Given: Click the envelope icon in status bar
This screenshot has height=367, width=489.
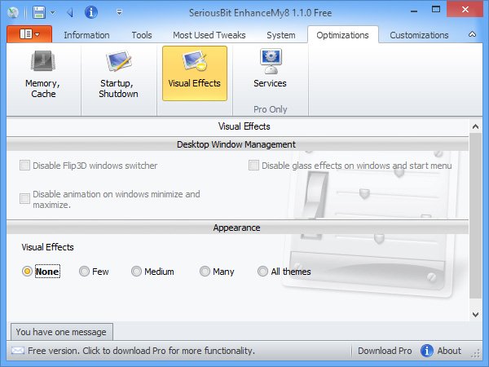Looking at the screenshot, I should (18, 351).
